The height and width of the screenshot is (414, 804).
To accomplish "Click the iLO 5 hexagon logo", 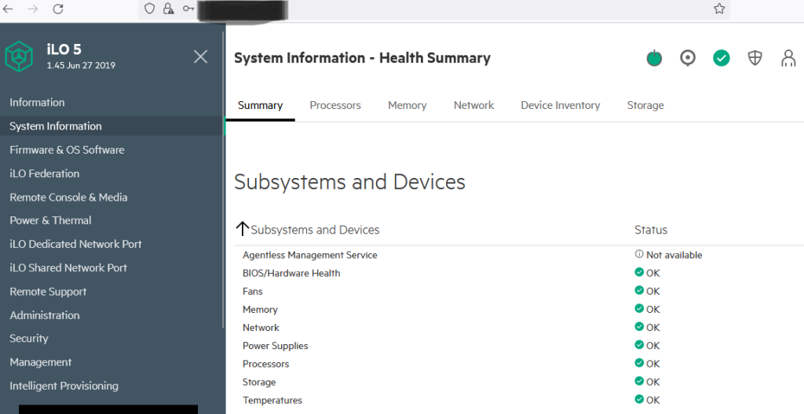I will pos(19,56).
